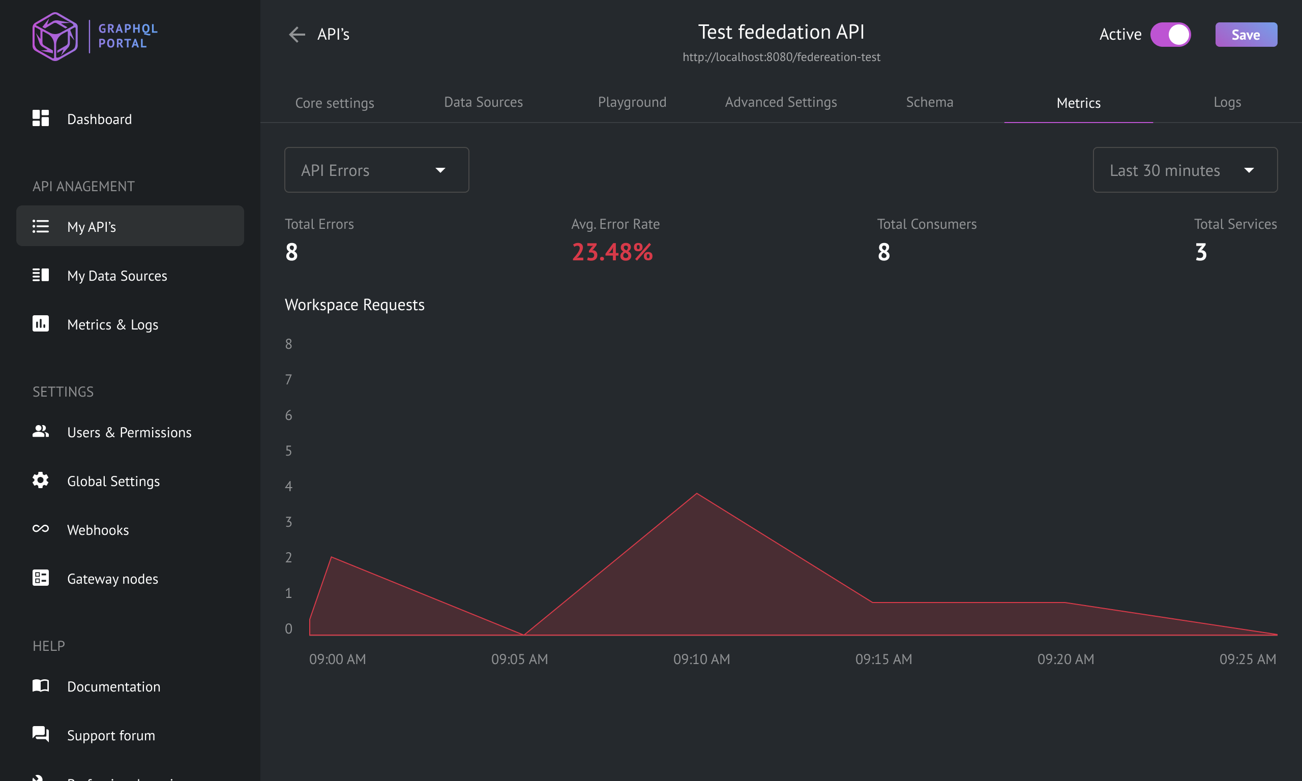Open the Dashboard section
This screenshot has width=1302, height=781.
(100, 119)
